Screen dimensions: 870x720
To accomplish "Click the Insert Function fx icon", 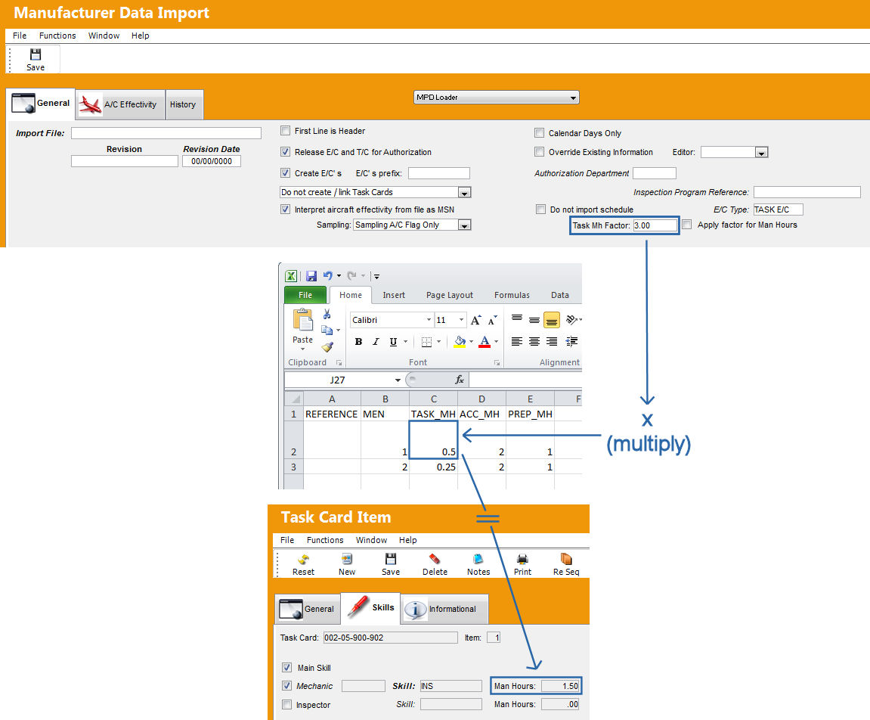I will 460,380.
